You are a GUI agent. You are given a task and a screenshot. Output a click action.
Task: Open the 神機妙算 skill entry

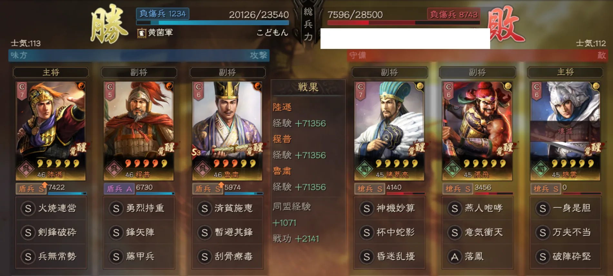(389, 208)
